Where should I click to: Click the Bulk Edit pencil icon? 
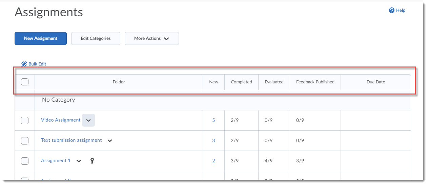point(24,64)
